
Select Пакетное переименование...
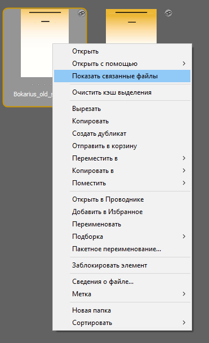point(122,249)
